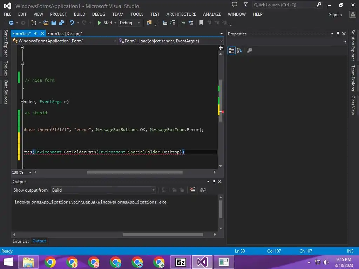Open the EDIT menu
The width and height of the screenshot is (359, 269).
pyautogui.click(x=22, y=14)
